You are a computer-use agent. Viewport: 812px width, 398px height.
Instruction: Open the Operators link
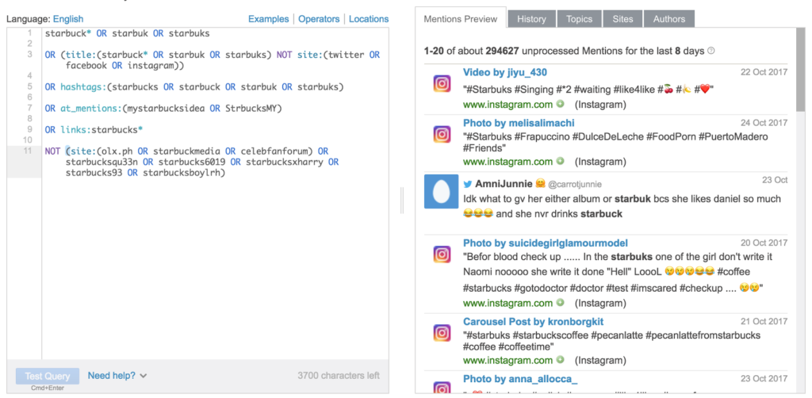319,19
